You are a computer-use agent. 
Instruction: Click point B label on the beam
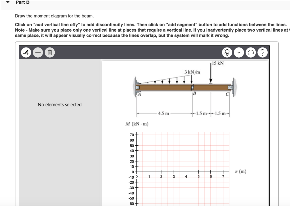point(195,93)
